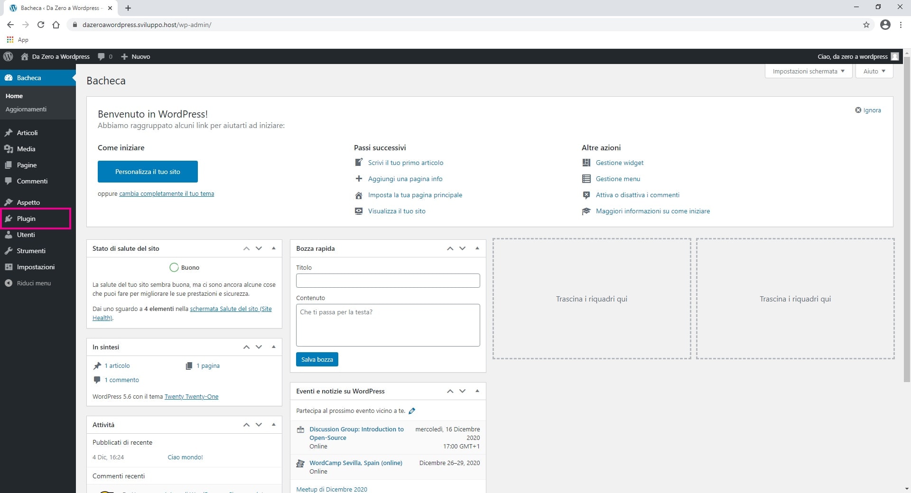Click the Articoli pin icon in sidebar
The image size is (911, 493).
tap(9, 133)
